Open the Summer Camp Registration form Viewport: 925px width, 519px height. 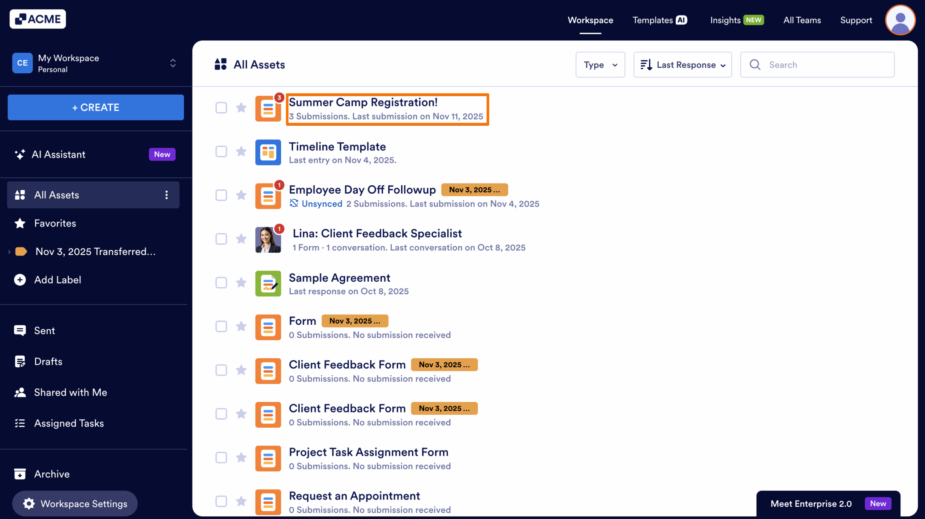point(363,102)
